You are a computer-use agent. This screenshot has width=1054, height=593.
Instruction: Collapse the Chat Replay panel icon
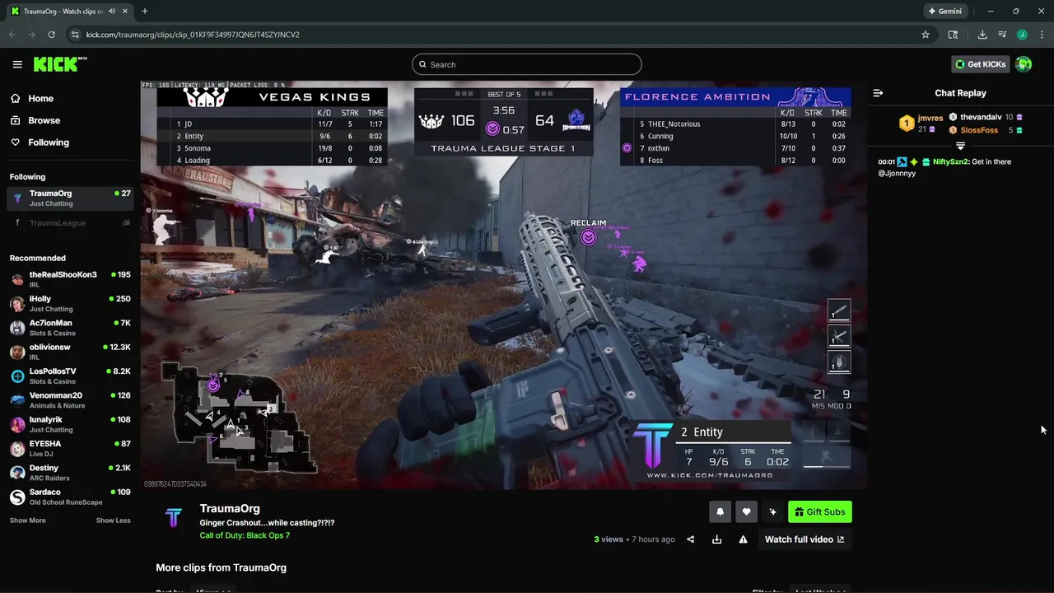878,93
